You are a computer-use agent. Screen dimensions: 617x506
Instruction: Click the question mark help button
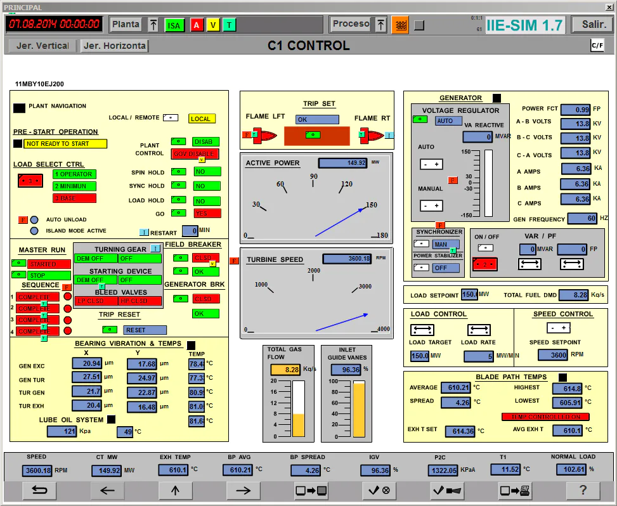pos(583,490)
